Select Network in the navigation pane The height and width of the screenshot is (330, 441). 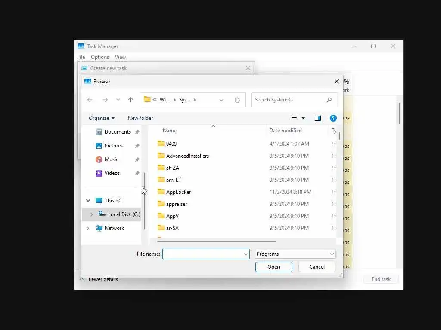pos(114,228)
